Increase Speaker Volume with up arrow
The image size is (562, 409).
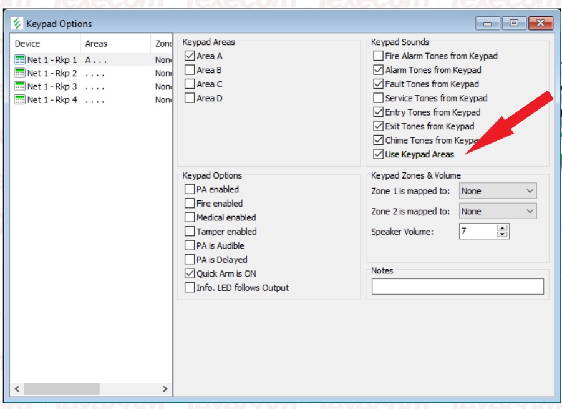pos(503,228)
